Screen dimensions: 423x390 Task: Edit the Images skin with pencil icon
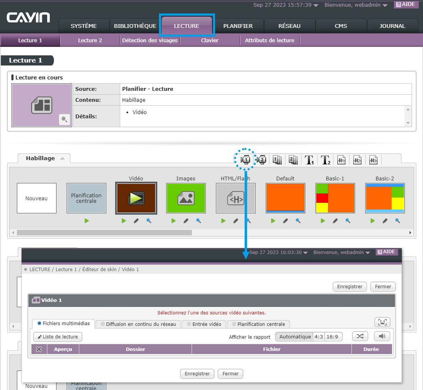pyautogui.click(x=186, y=221)
